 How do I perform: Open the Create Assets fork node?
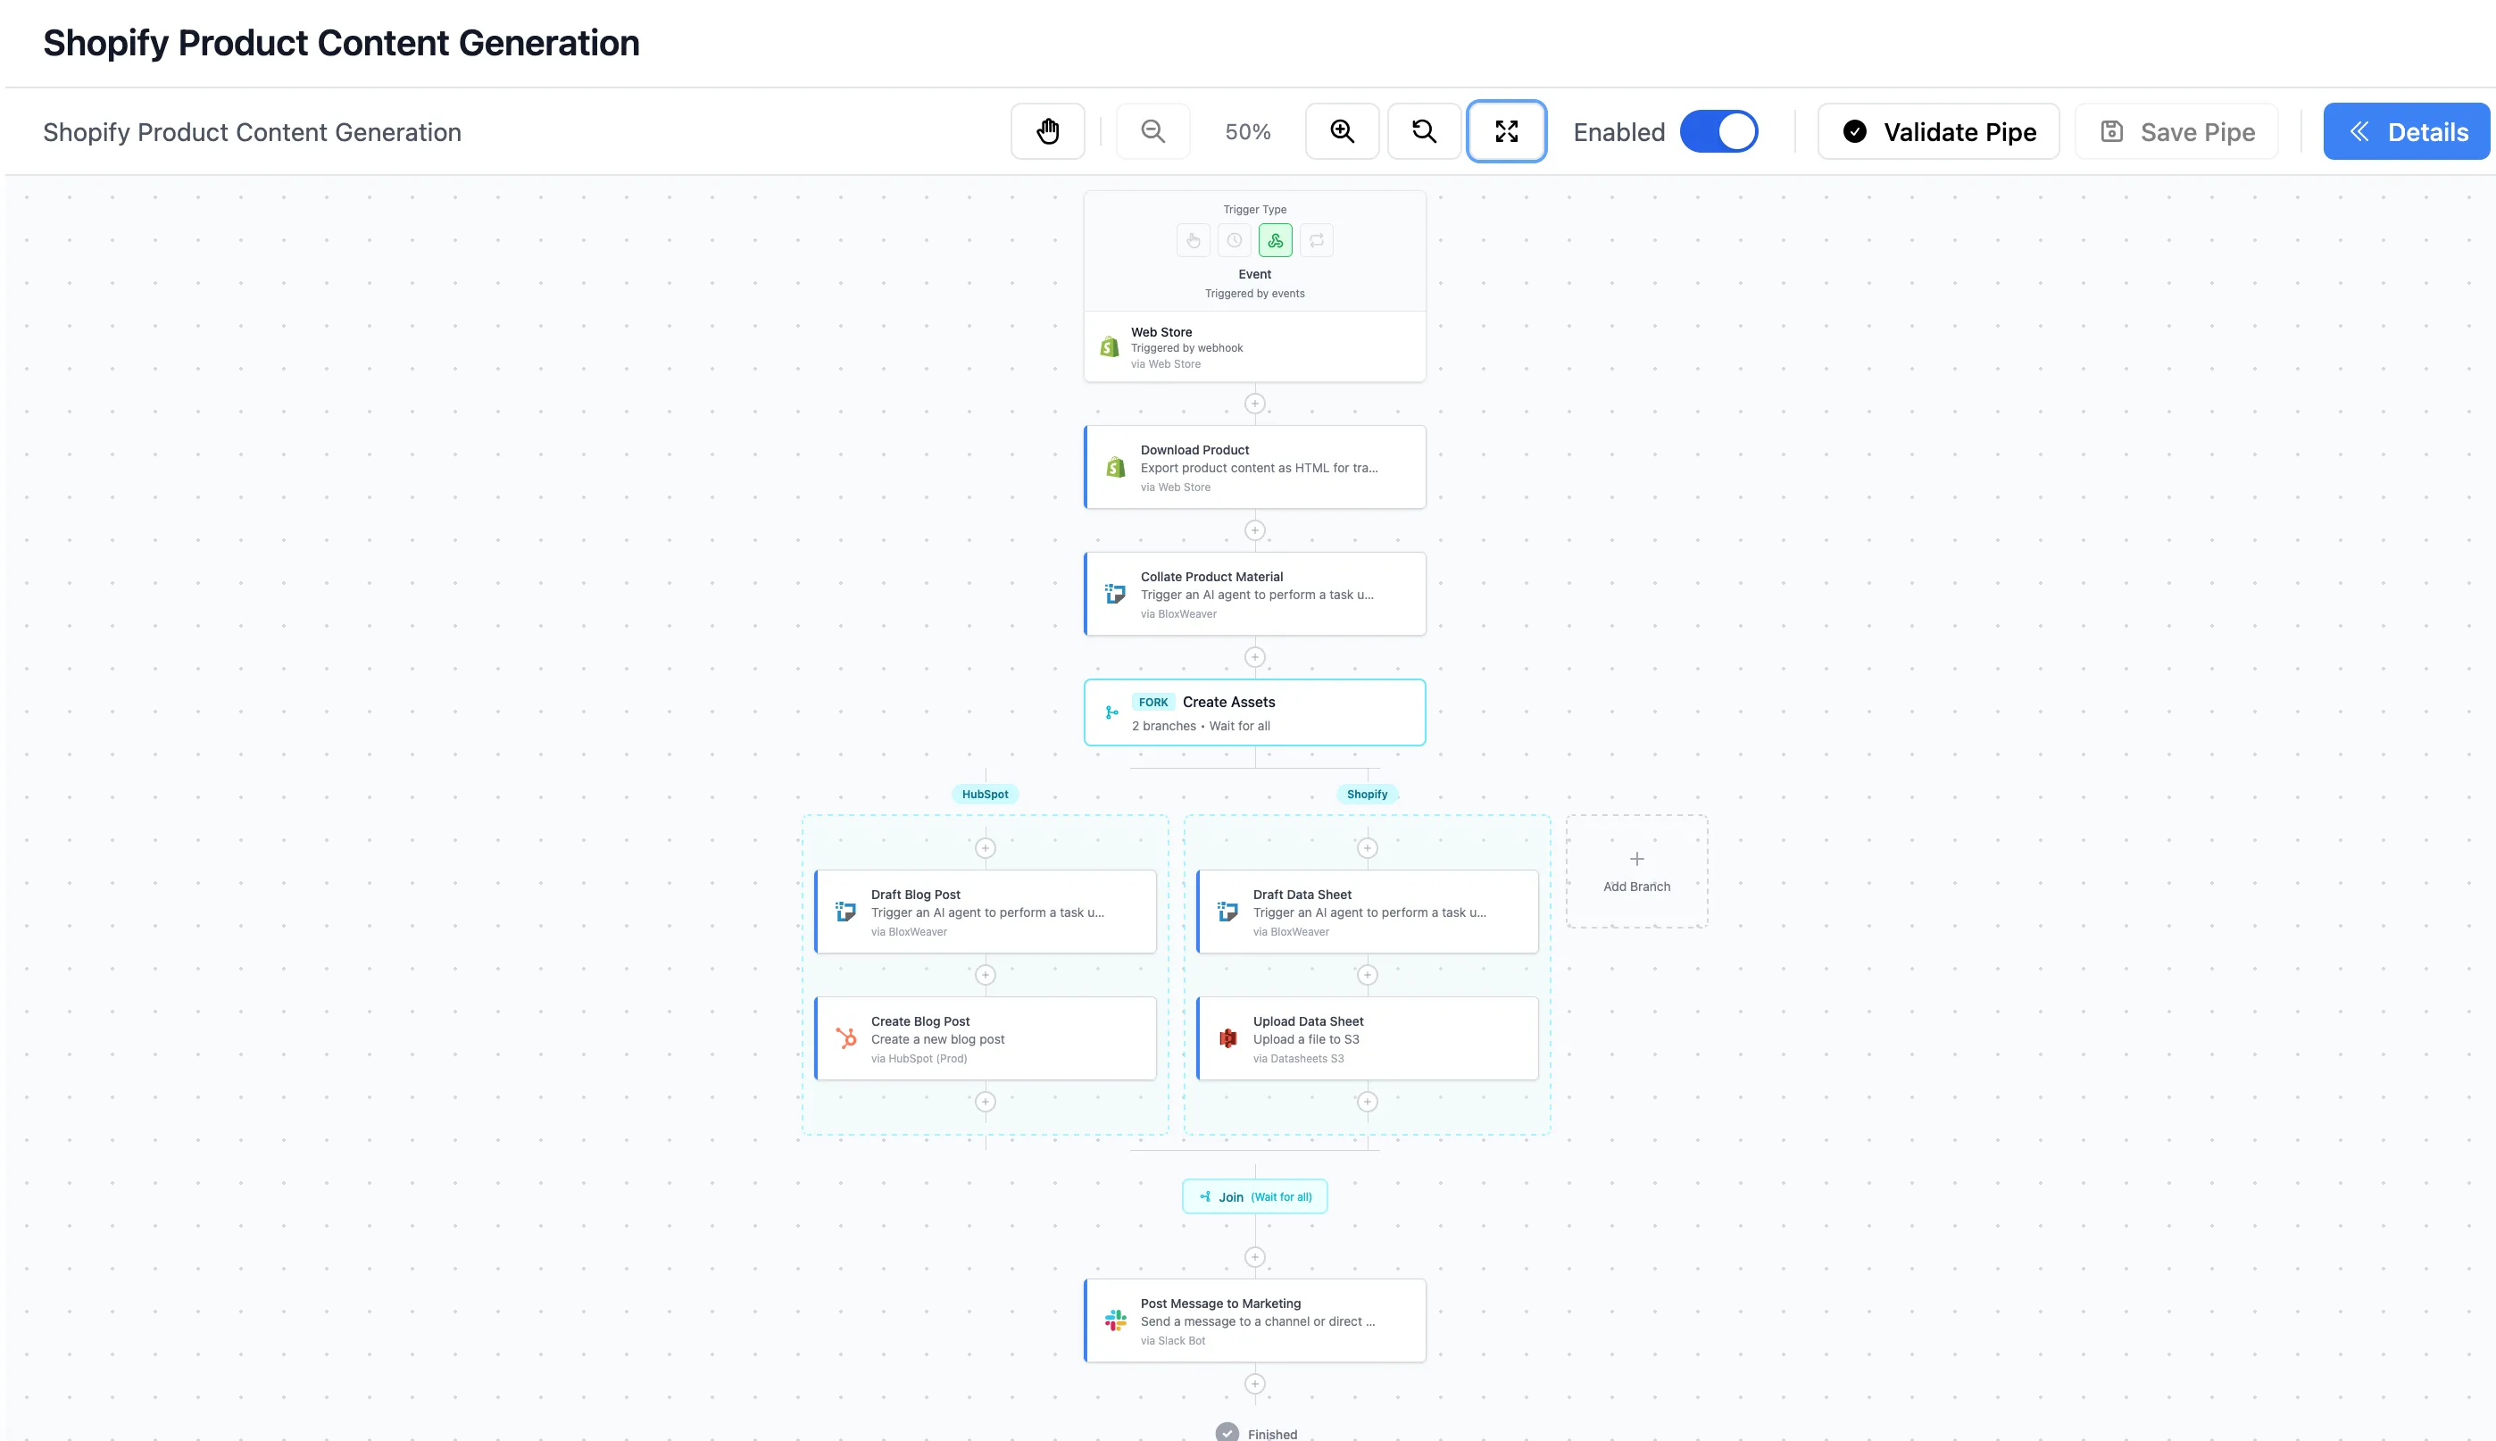1254,712
